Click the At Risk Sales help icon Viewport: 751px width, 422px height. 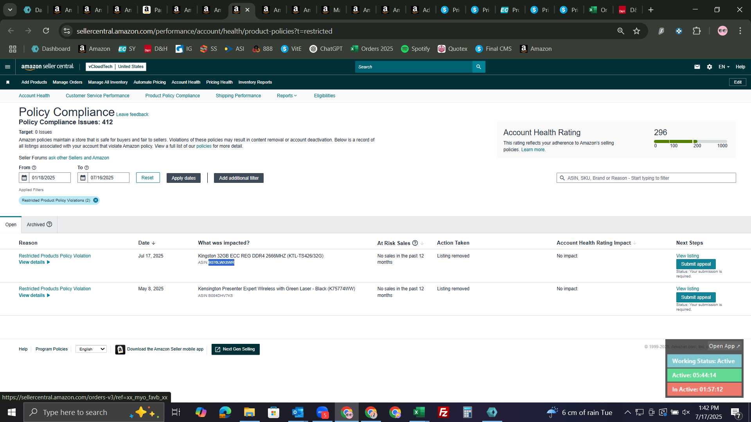[x=415, y=243]
